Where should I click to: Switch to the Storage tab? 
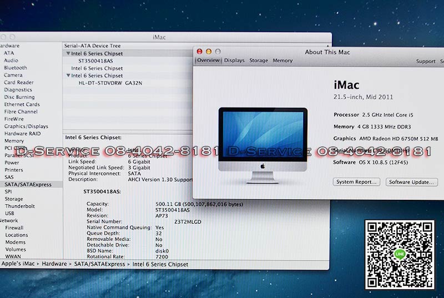click(259, 60)
